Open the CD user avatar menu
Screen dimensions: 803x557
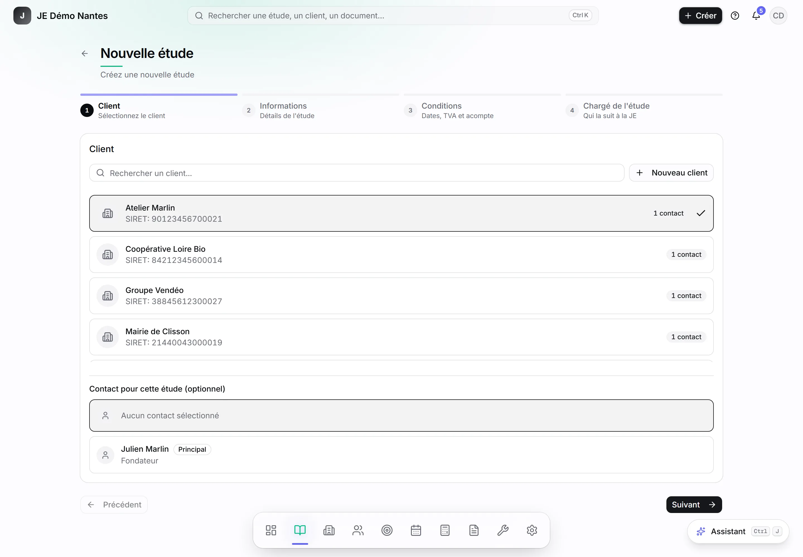point(778,16)
